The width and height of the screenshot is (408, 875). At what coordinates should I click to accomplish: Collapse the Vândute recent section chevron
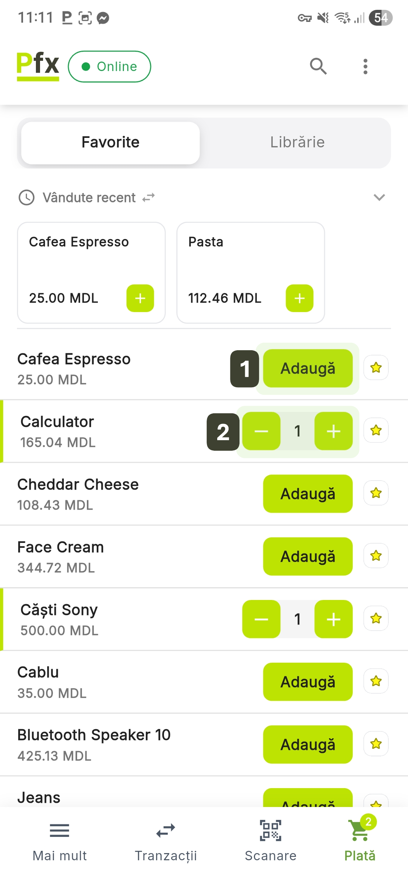[379, 197]
